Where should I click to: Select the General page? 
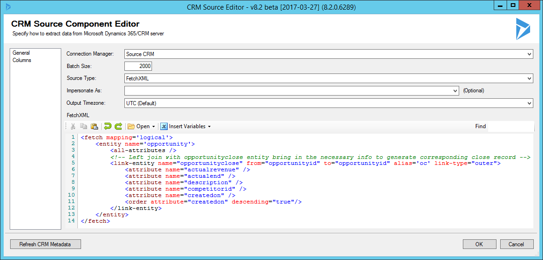tap(21, 53)
